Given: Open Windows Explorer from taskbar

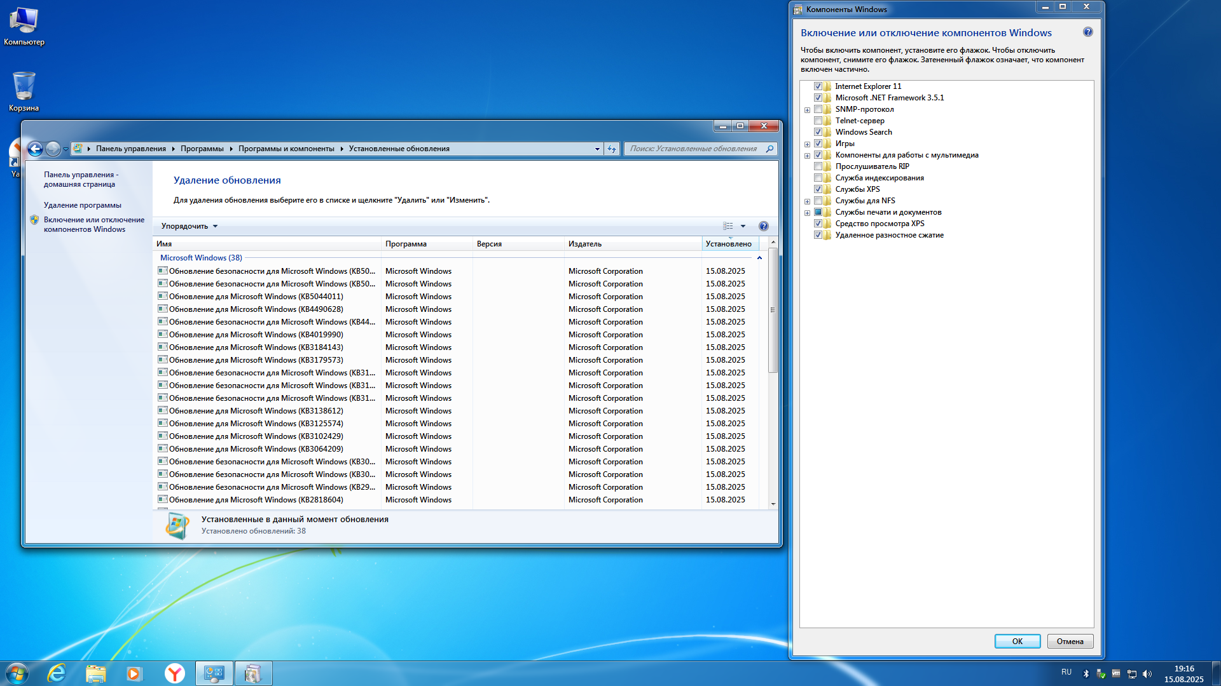Looking at the screenshot, I should tap(95, 673).
